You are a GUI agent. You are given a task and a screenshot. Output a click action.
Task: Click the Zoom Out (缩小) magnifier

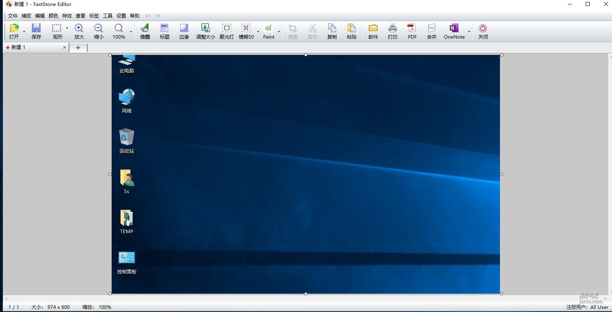click(x=98, y=28)
